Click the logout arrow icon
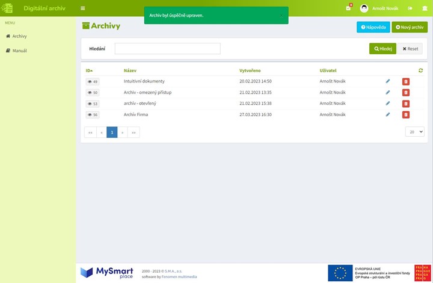 pyautogui.click(x=410, y=8)
